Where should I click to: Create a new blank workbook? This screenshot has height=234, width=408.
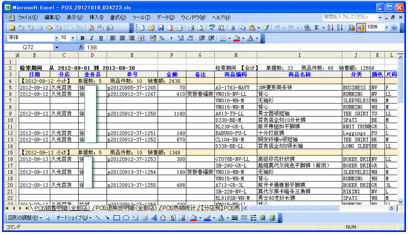point(142,28)
